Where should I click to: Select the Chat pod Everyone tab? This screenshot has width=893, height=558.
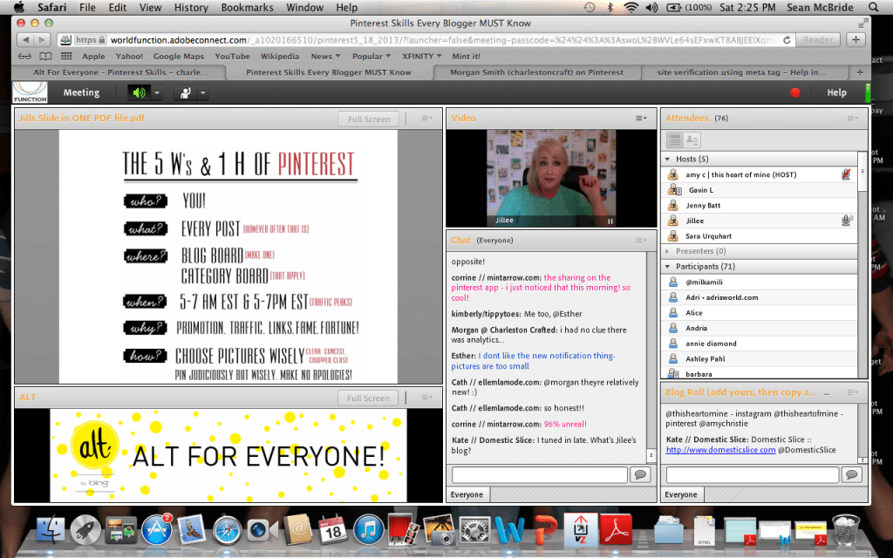467,495
